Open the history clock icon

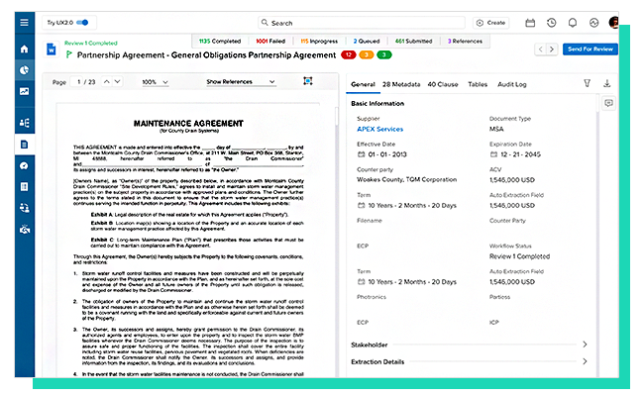point(551,22)
